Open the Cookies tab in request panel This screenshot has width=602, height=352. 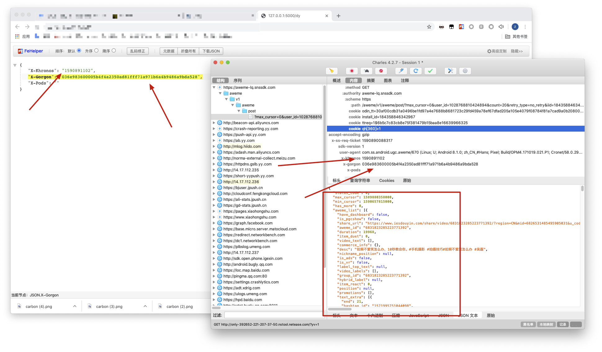pos(386,180)
